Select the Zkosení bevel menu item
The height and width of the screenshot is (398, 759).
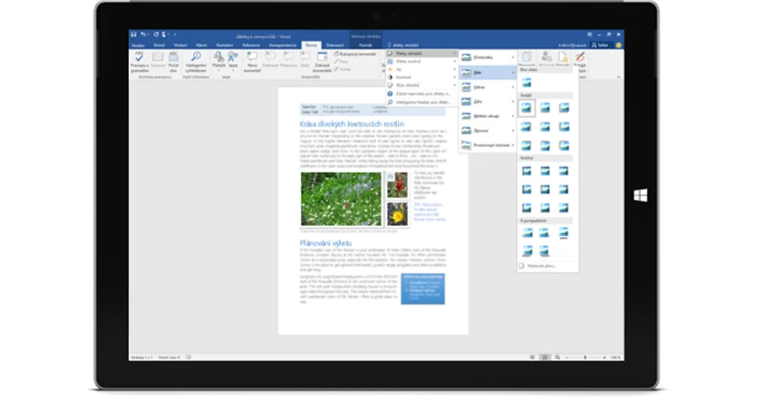[487, 131]
